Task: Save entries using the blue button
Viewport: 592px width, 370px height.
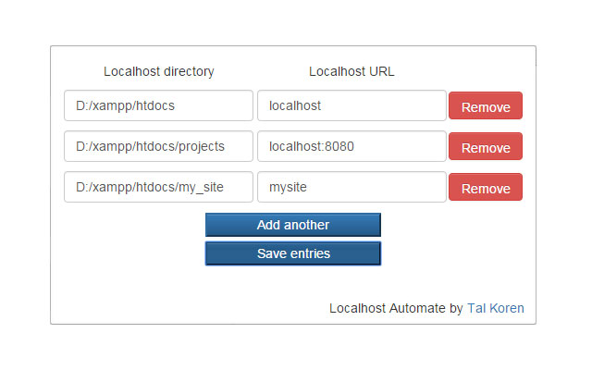Action: click(x=293, y=253)
